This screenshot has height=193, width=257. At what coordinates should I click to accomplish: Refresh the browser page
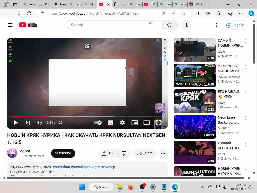pyautogui.click(x=29, y=13)
